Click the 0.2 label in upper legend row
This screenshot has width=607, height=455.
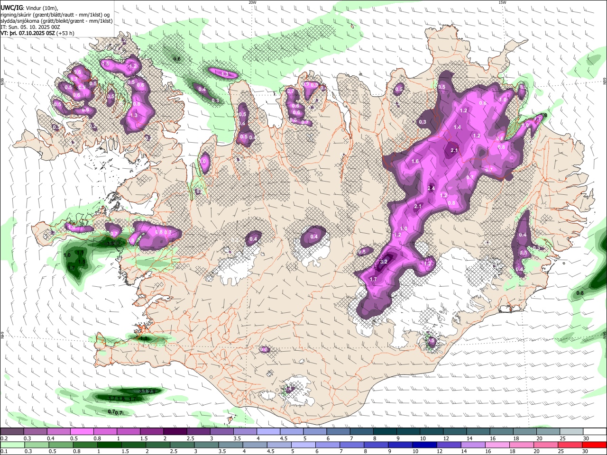(4, 438)
